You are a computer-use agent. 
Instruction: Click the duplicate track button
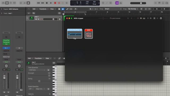34,13
